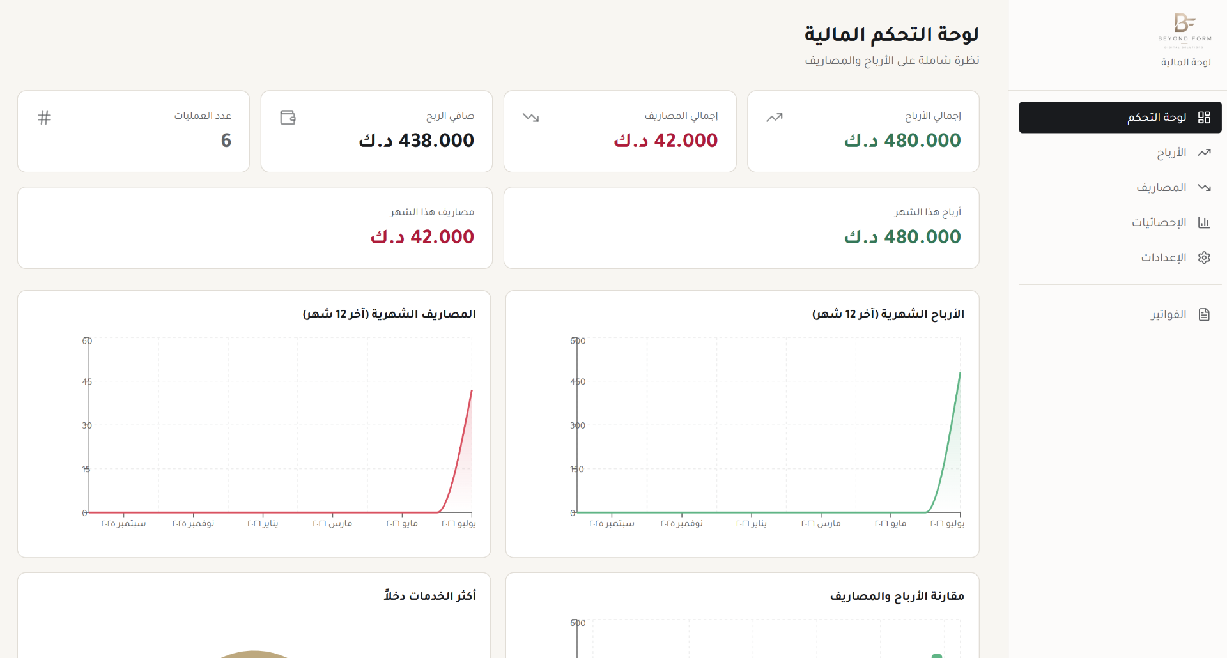Click the document icon beside الفواتير
The image size is (1227, 658).
[x=1204, y=314]
